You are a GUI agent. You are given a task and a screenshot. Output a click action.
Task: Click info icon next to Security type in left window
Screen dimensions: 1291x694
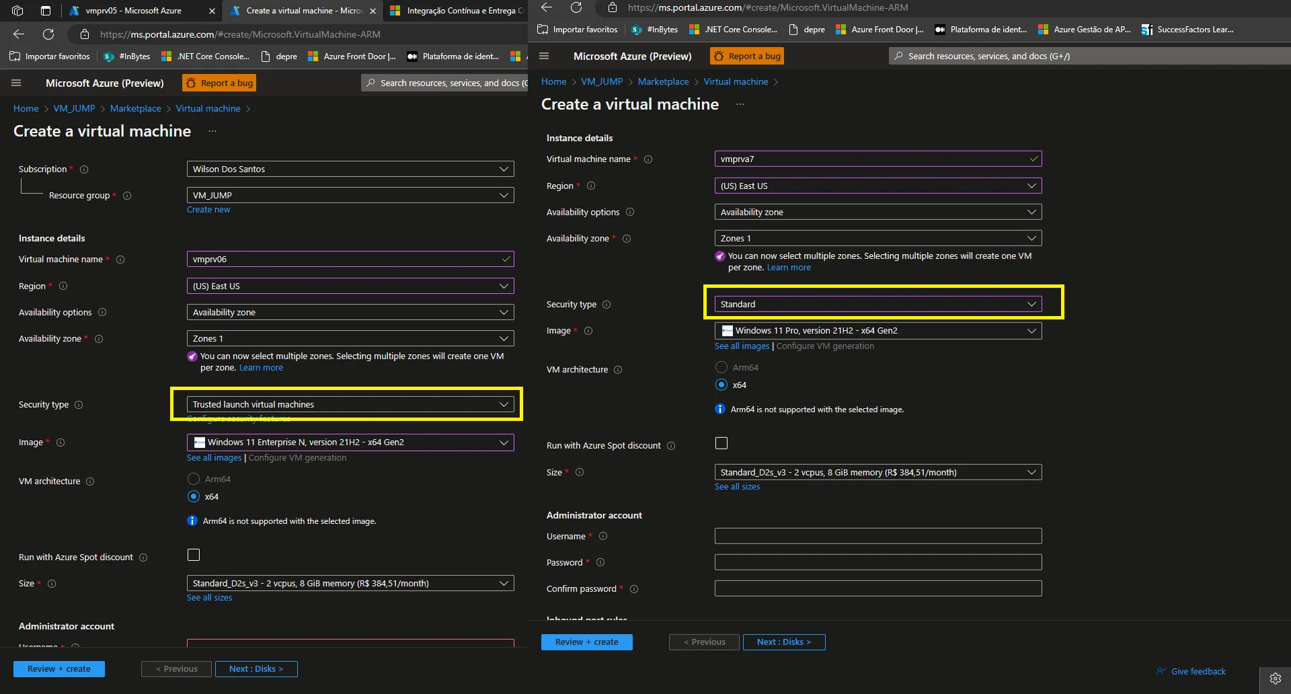(x=79, y=405)
